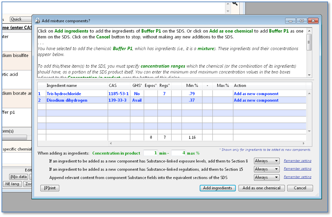Click the maximum concentration input field
Screen dimensions: 332x217
pyautogui.click(x=178, y=153)
